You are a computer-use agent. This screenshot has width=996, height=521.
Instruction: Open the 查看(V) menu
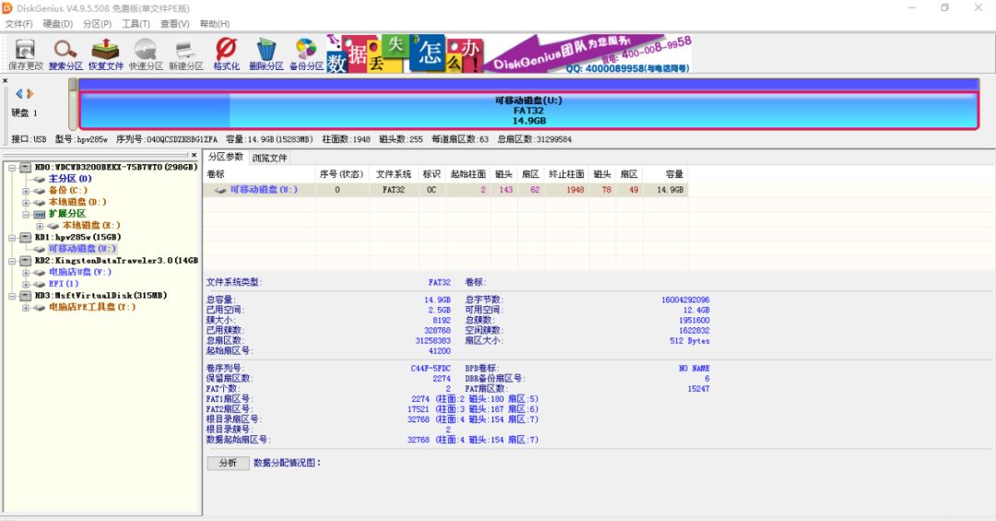pyautogui.click(x=174, y=23)
